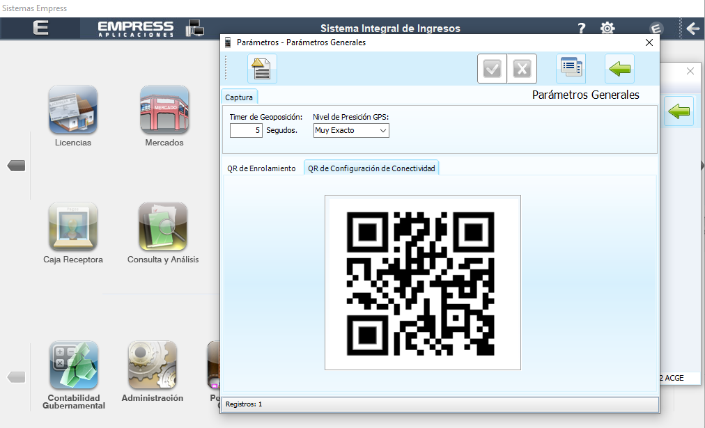Launch the Caja Receptora module

click(x=73, y=227)
